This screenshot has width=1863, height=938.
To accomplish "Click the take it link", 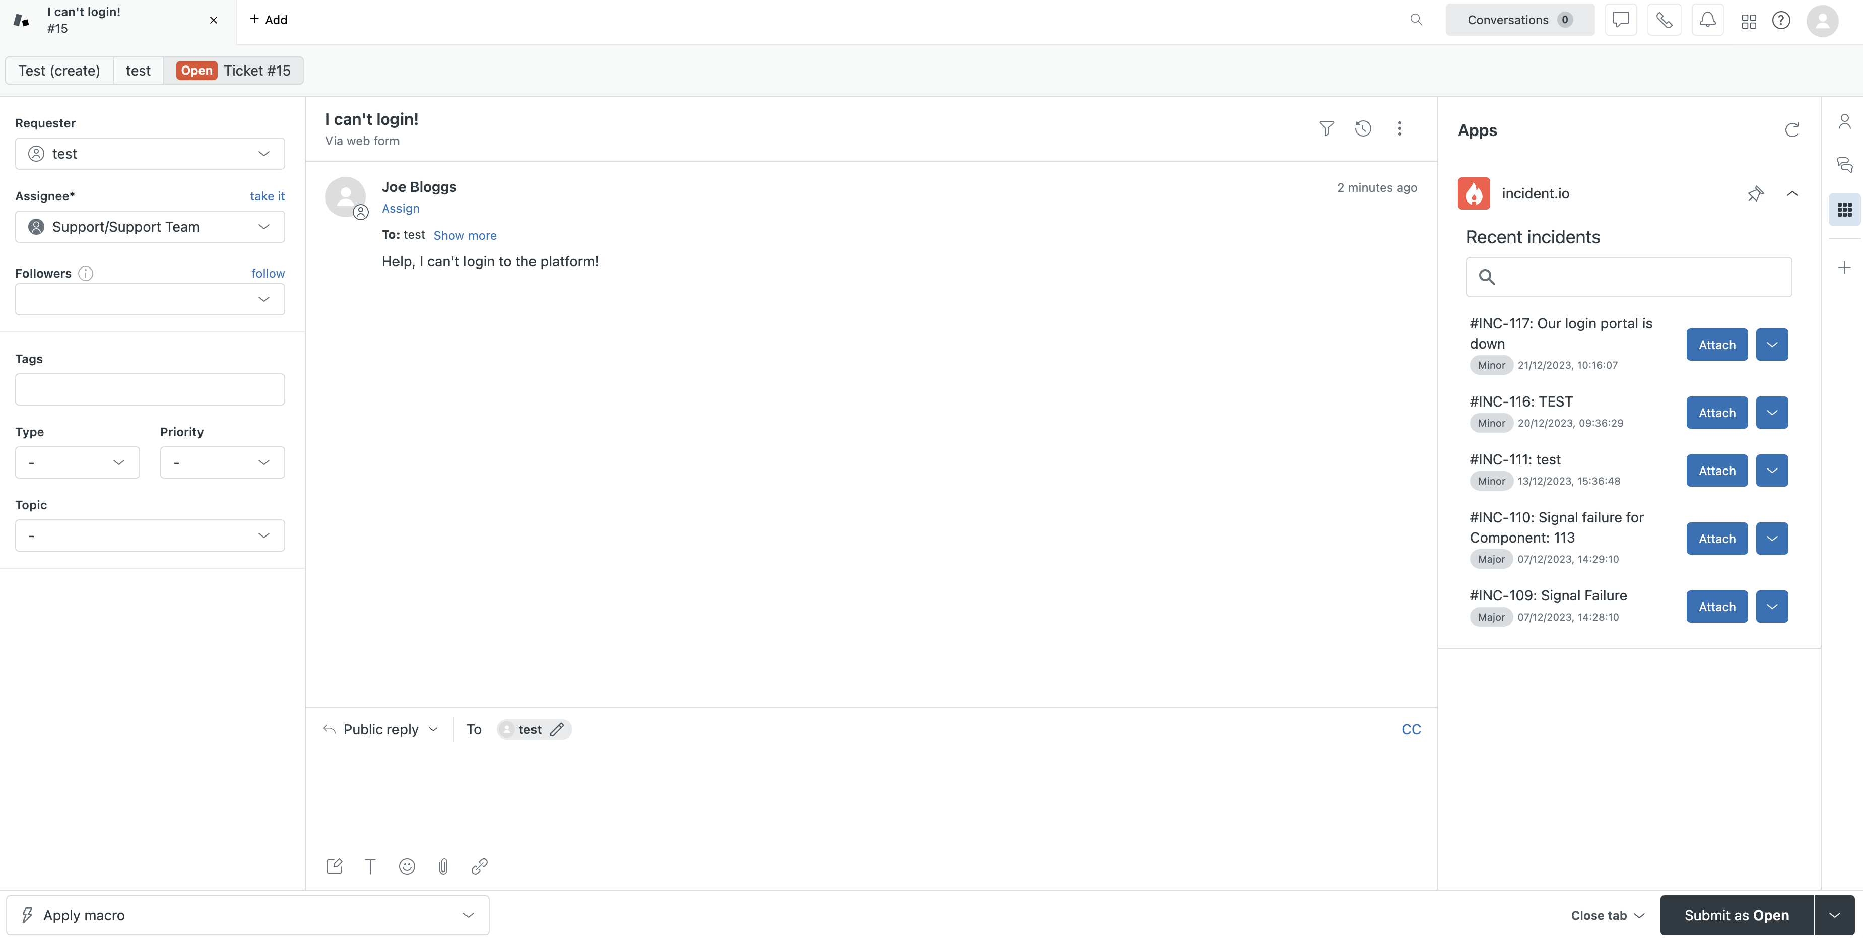I will 267,196.
